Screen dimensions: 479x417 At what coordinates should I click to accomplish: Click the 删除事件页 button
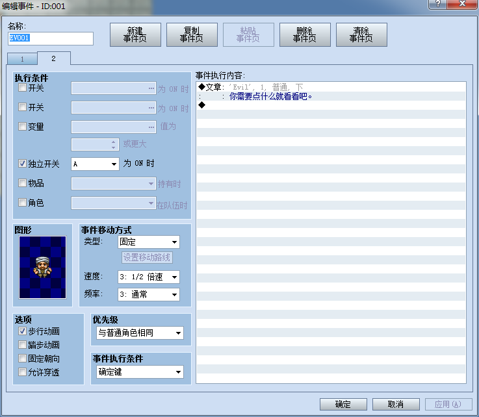pyautogui.click(x=305, y=34)
